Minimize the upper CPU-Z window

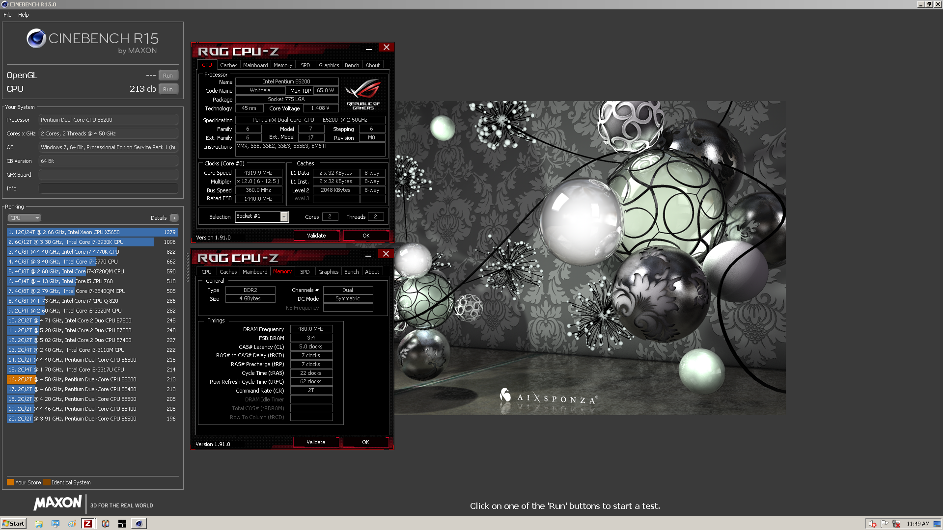[368, 48]
